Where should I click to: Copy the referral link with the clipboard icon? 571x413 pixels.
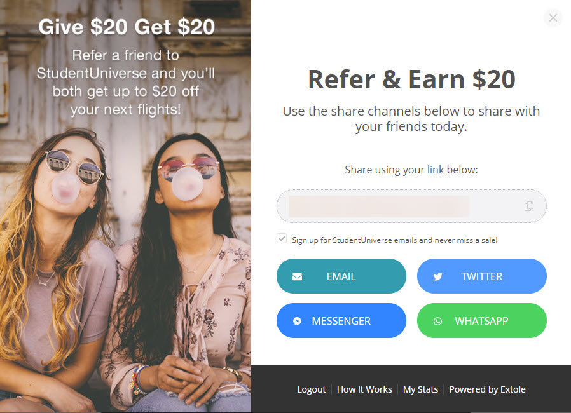pyautogui.click(x=529, y=206)
